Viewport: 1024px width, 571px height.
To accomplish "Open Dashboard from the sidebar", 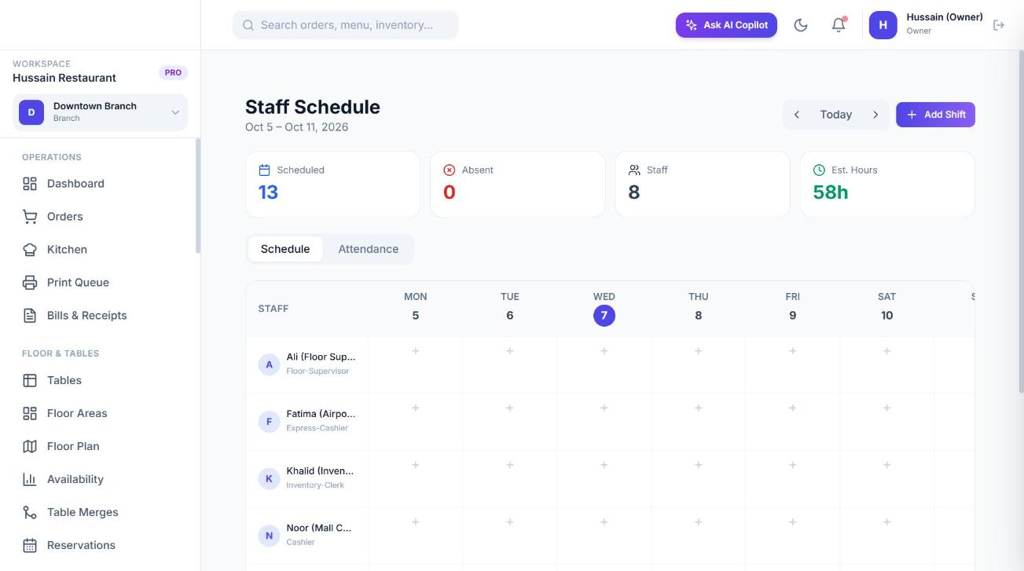I will [x=101, y=184].
